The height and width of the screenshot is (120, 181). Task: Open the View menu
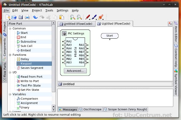(25, 11)
